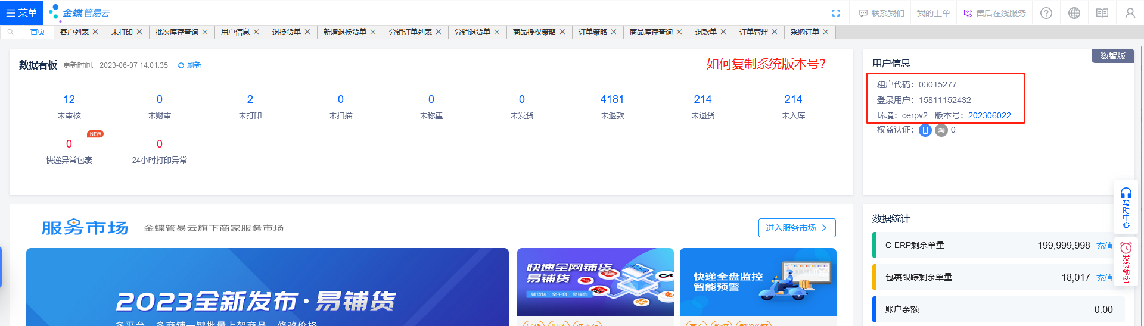
Task: Open 帮助中心 headset widget
Action: (1126, 208)
